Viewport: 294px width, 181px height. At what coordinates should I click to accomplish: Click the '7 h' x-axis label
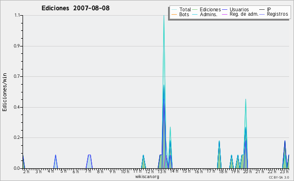[x=88, y=171]
